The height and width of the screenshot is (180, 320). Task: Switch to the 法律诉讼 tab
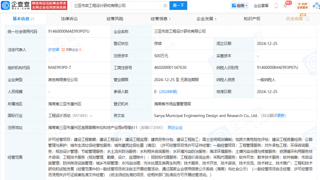point(69,19)
